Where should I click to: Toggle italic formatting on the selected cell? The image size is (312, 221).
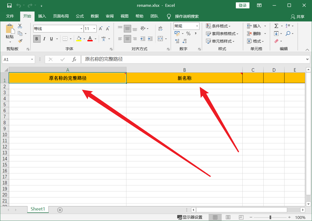[x=44, y=39]
